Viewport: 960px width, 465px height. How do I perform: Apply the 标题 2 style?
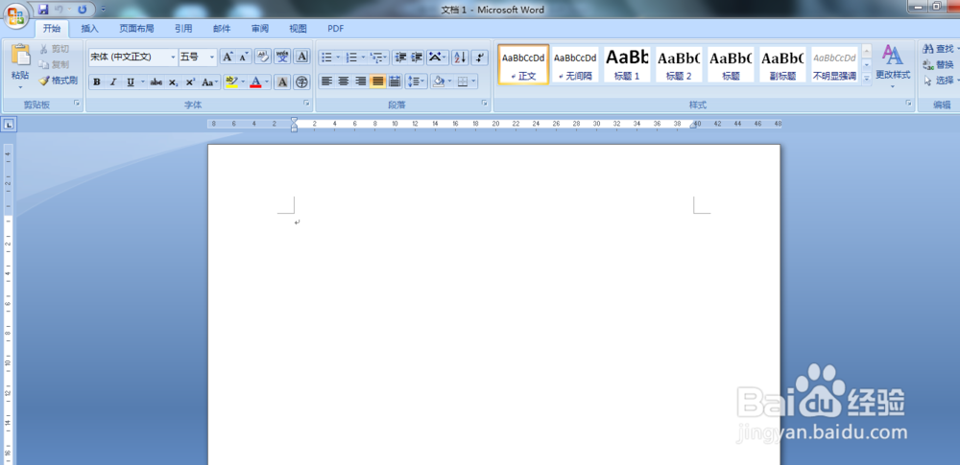(x=679, y=64)
